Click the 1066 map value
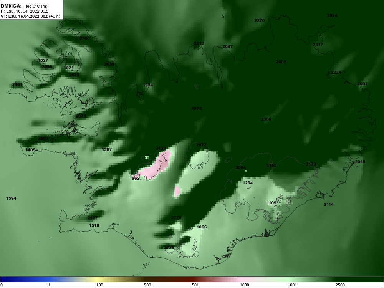The height and width of the screenshot is (288, 384). (202, 227)
